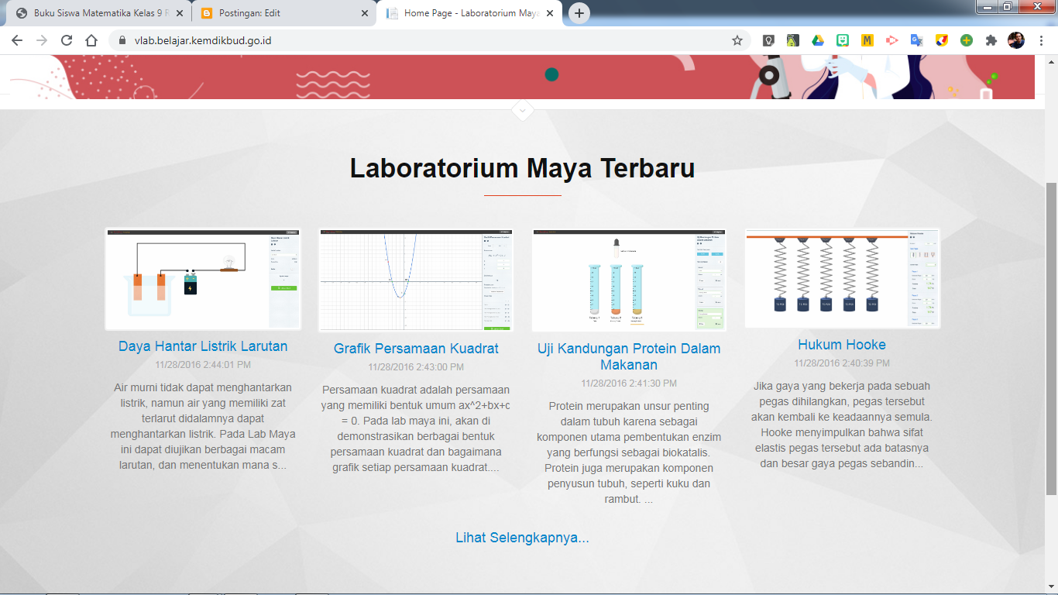This screenshot has height=595, width=1058.
Task: Open the Hukum Hooke lab page
Action: (x=841, y=344)
